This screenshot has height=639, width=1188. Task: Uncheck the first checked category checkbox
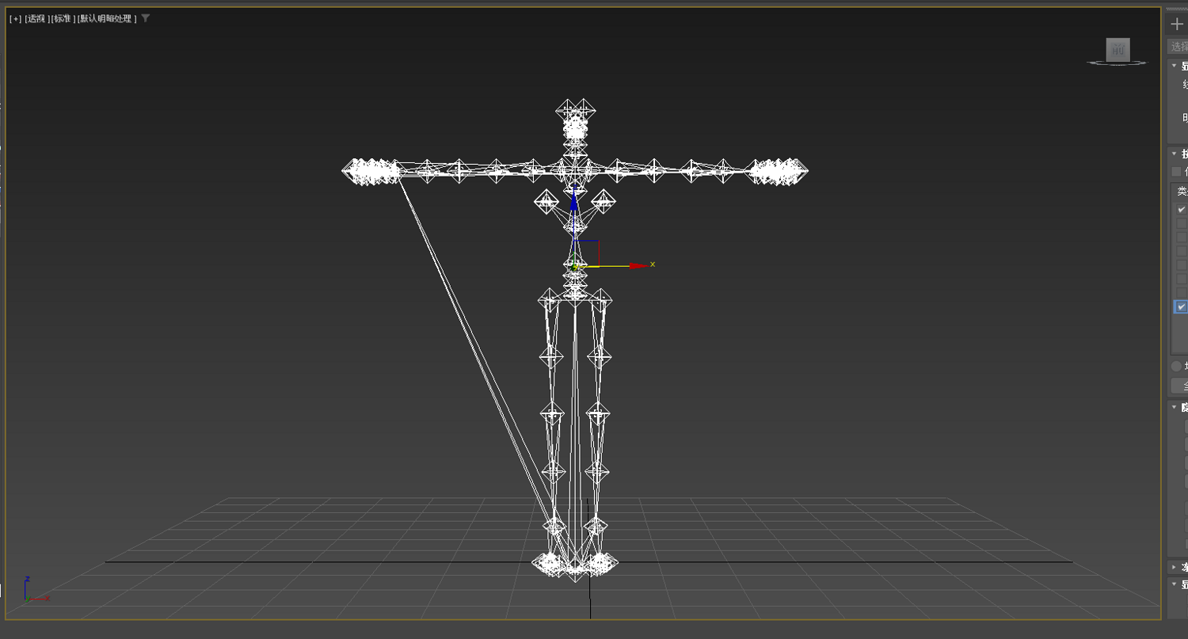pos(1182,210)
